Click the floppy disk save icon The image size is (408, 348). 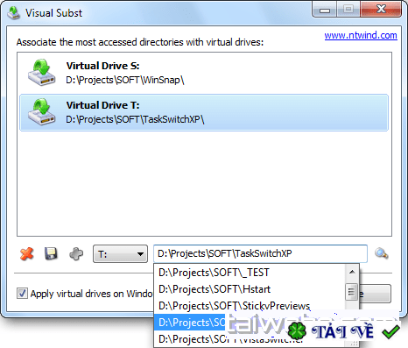coord(51,253)
